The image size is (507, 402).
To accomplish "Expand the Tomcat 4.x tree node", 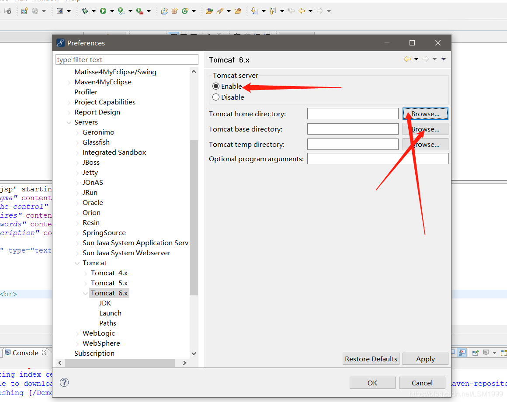I will [x=85, y=274].
